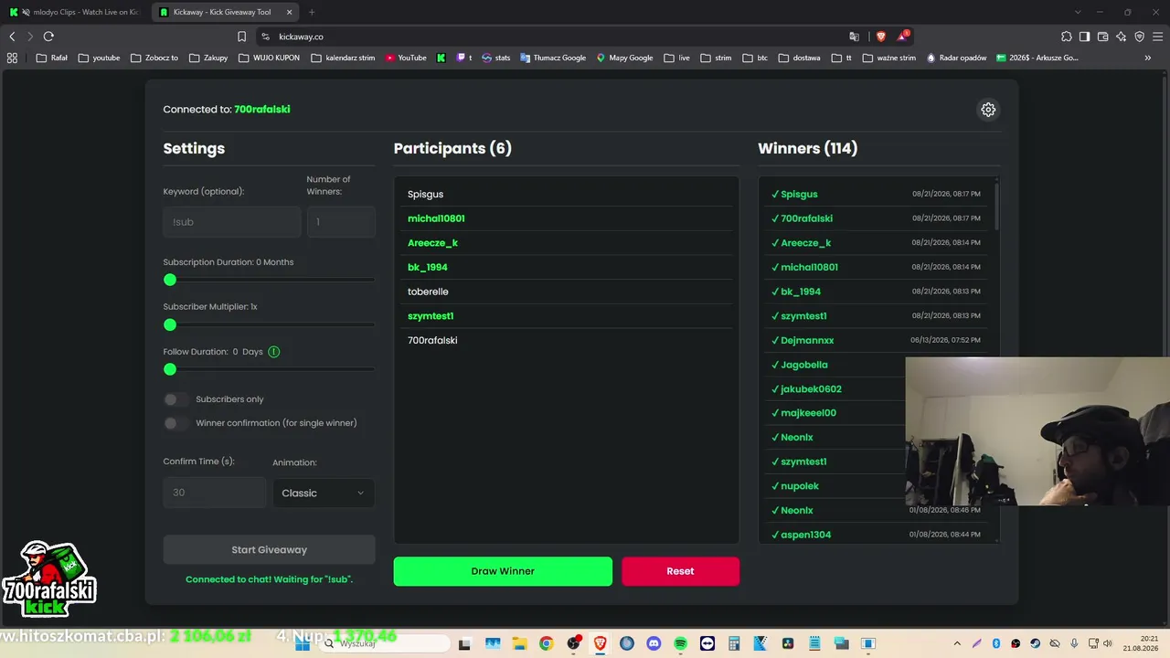Open the kickaway settings gear icon

click(x=988, y=110)
